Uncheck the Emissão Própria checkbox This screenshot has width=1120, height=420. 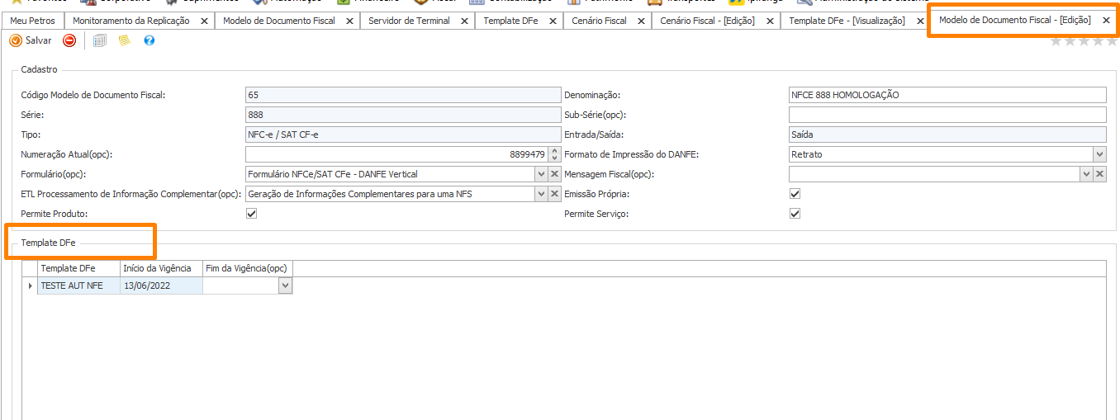795,194
